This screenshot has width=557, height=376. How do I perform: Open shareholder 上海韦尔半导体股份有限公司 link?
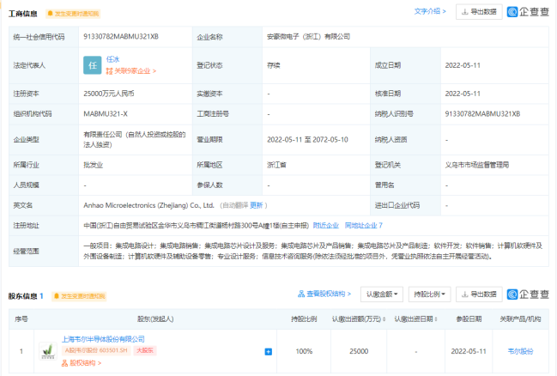[x=103, y=339]
